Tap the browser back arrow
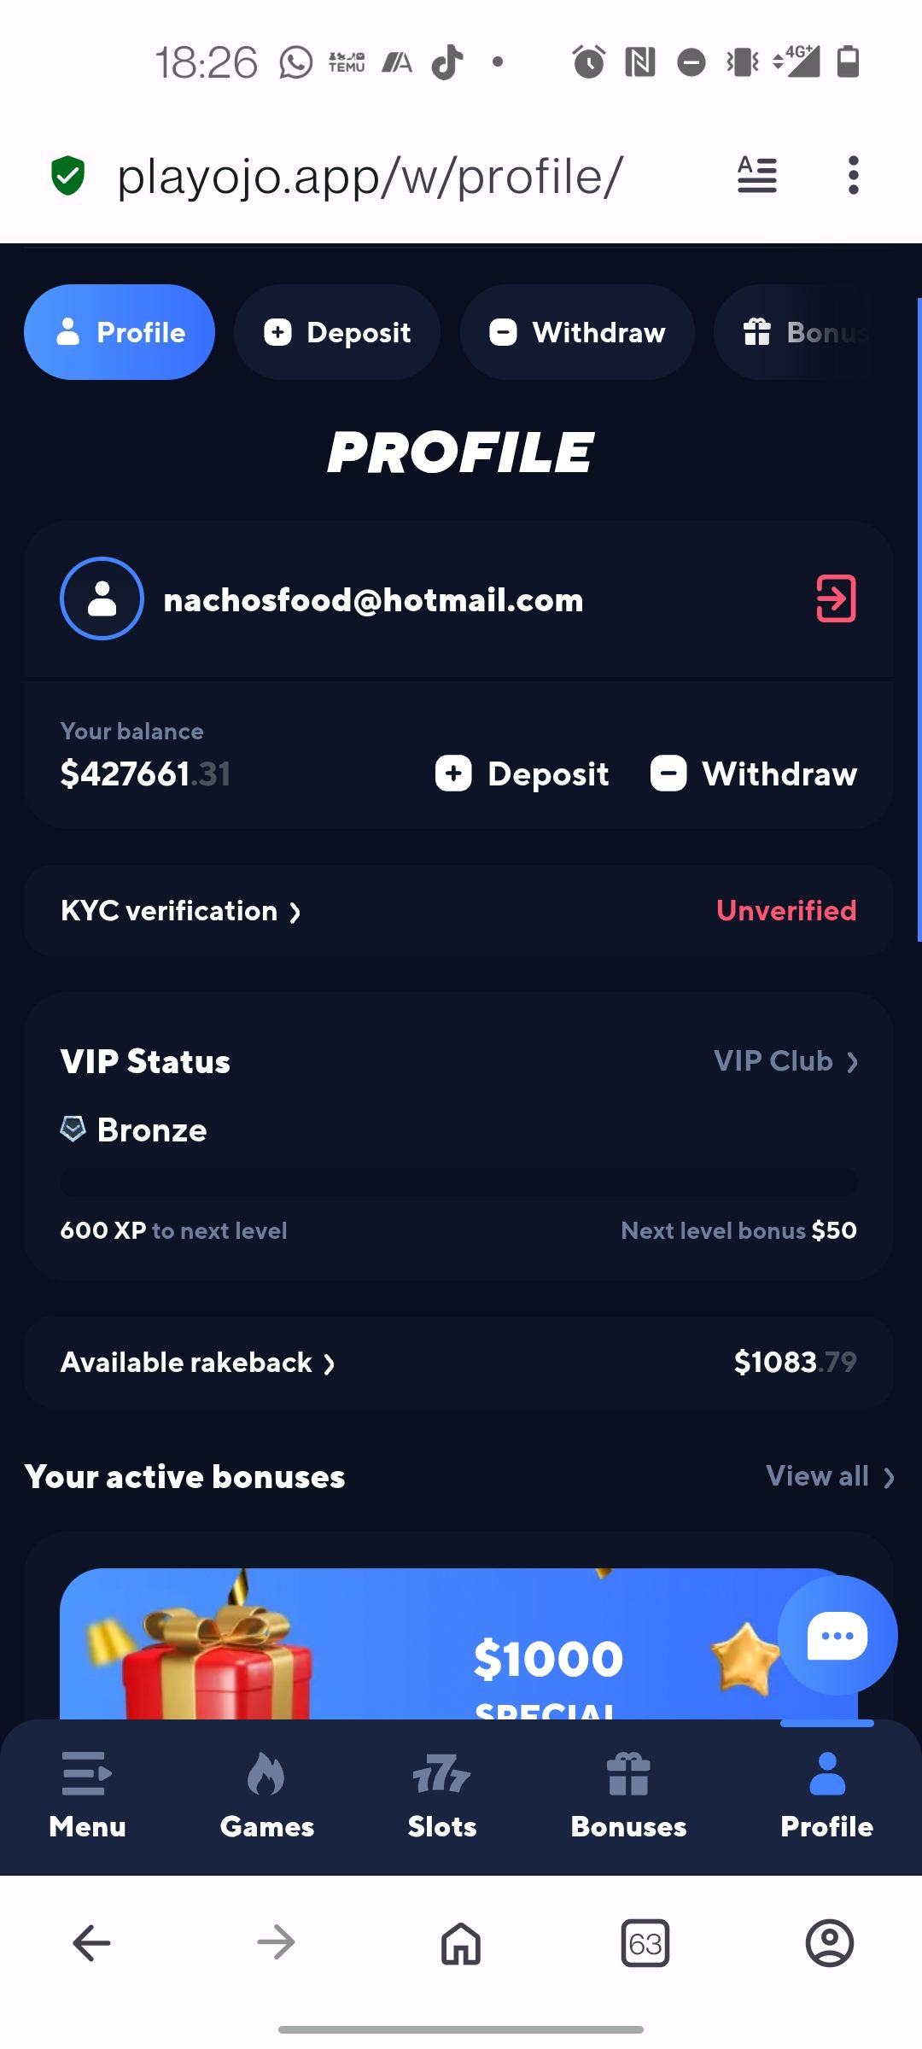922x2049 pixels. (x=91, y=1943)
